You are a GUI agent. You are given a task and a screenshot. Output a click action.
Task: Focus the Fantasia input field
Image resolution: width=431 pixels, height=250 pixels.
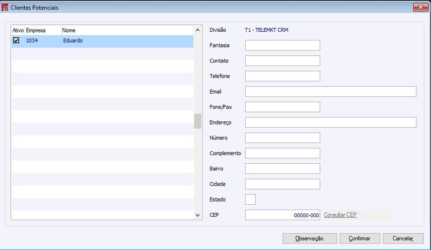coord(282,45)
